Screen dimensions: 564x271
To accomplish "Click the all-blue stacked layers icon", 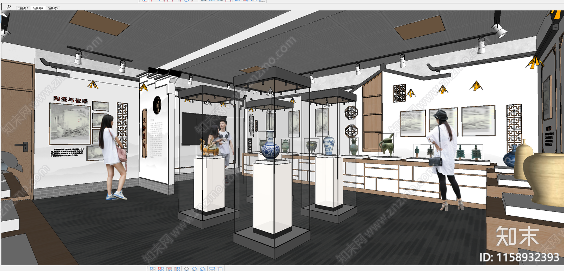I will tap(203, 269).
